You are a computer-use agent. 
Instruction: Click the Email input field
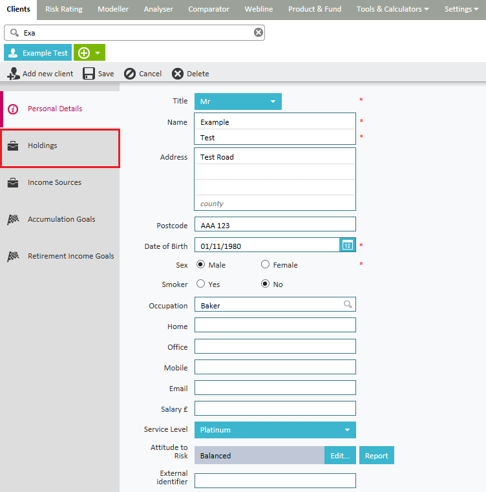coord(275,387)
